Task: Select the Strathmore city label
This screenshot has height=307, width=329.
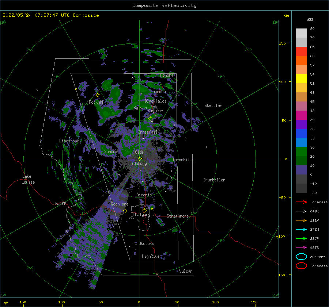Action: [178, 216]
